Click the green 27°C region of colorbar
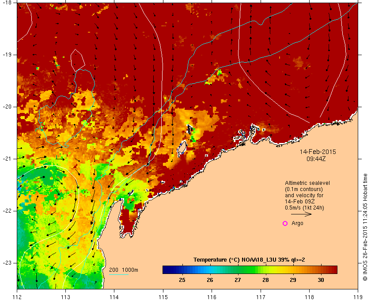This screenshot has height=300, width=371. click(238, 270)
